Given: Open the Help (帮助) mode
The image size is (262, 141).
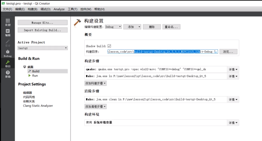Looking at the screenshot, I should click(x=8, y=74).
